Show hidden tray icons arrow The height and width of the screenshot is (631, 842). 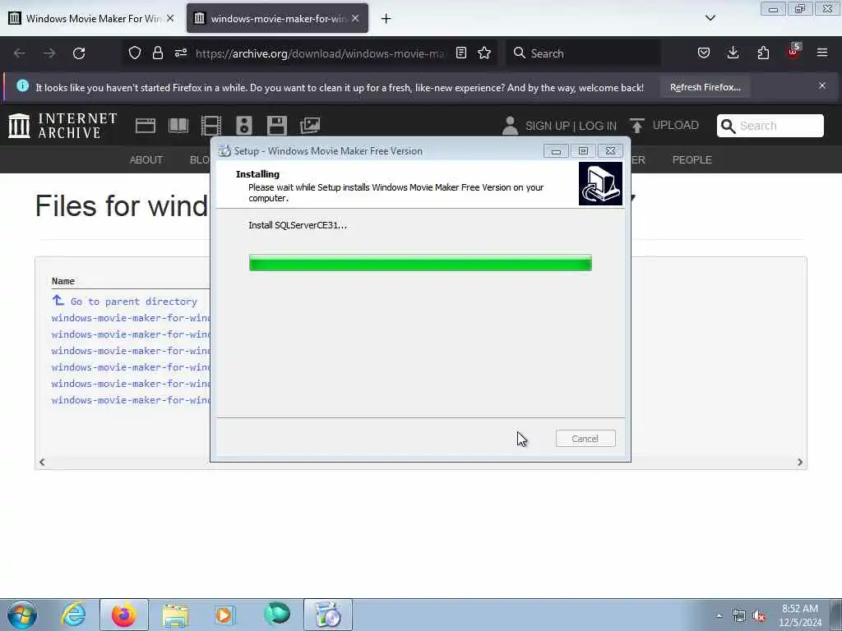coord(719,616)
